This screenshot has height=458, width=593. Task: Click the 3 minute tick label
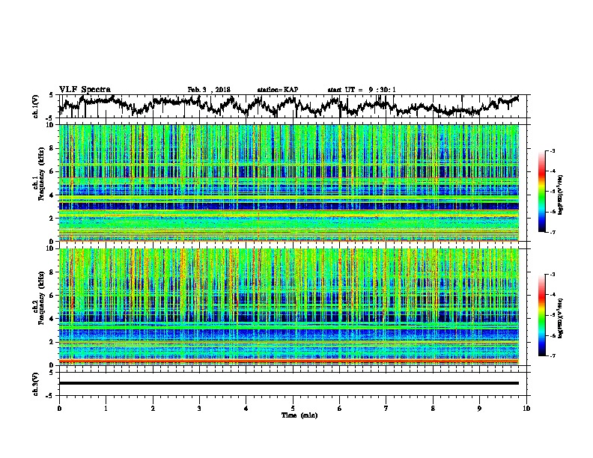pyautogui.click(x=199, y=409)
